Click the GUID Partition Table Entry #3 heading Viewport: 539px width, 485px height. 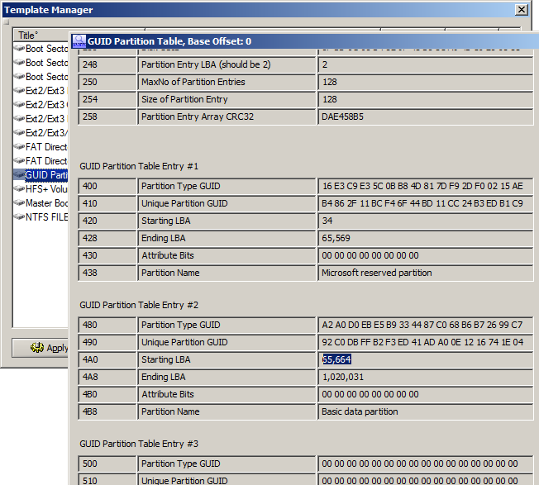click(x=139, y=444)
